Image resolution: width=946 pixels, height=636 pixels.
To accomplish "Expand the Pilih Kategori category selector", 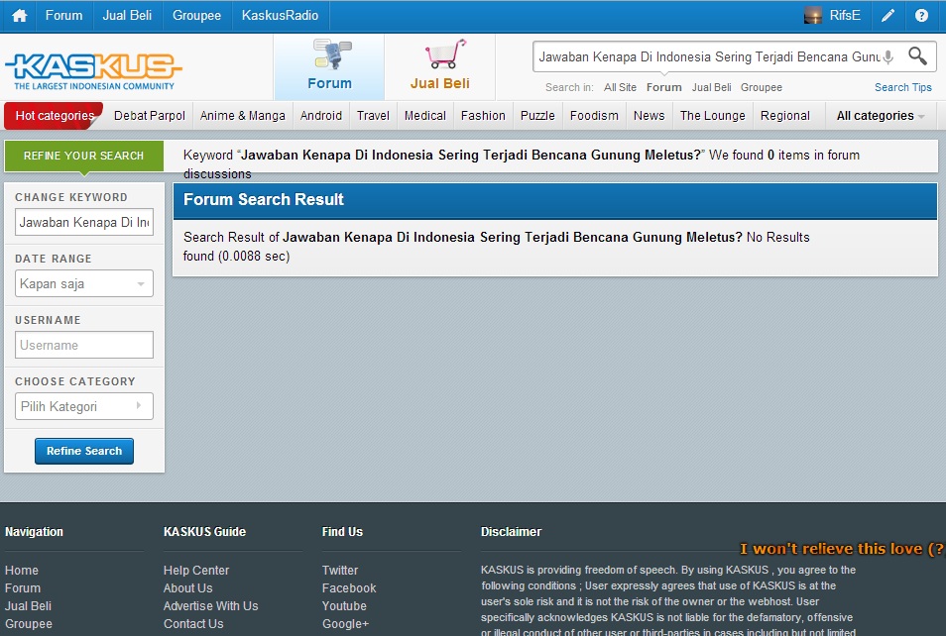I will tap(84, 406).
